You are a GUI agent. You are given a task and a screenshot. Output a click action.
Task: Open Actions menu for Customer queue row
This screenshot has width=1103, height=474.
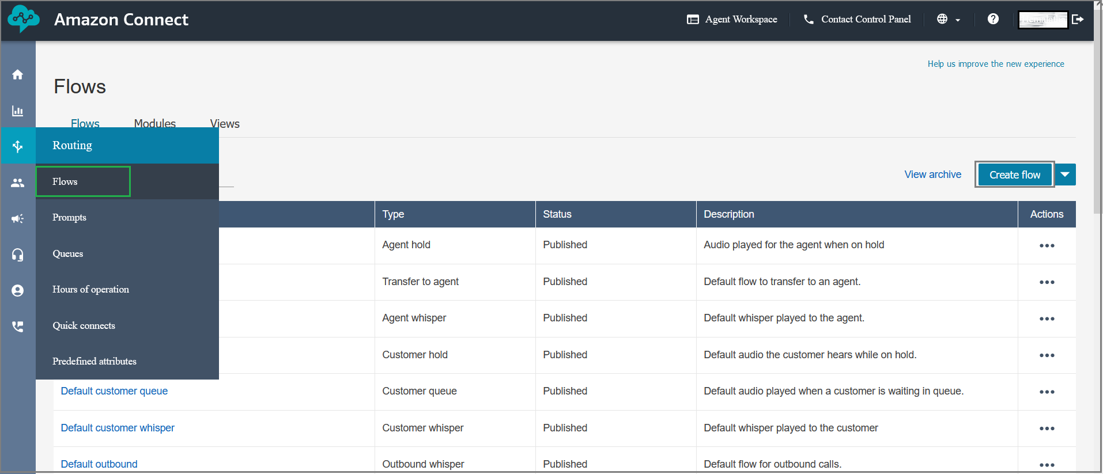pyautogui.click(x=1047, y=392)
